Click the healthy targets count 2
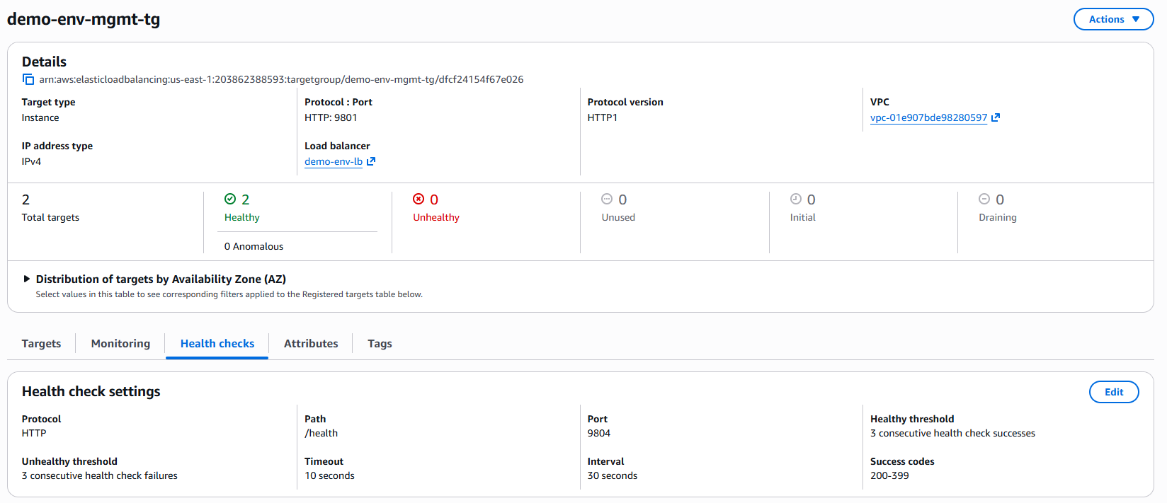The image size is (1167, 503). (x=246, y=200)
